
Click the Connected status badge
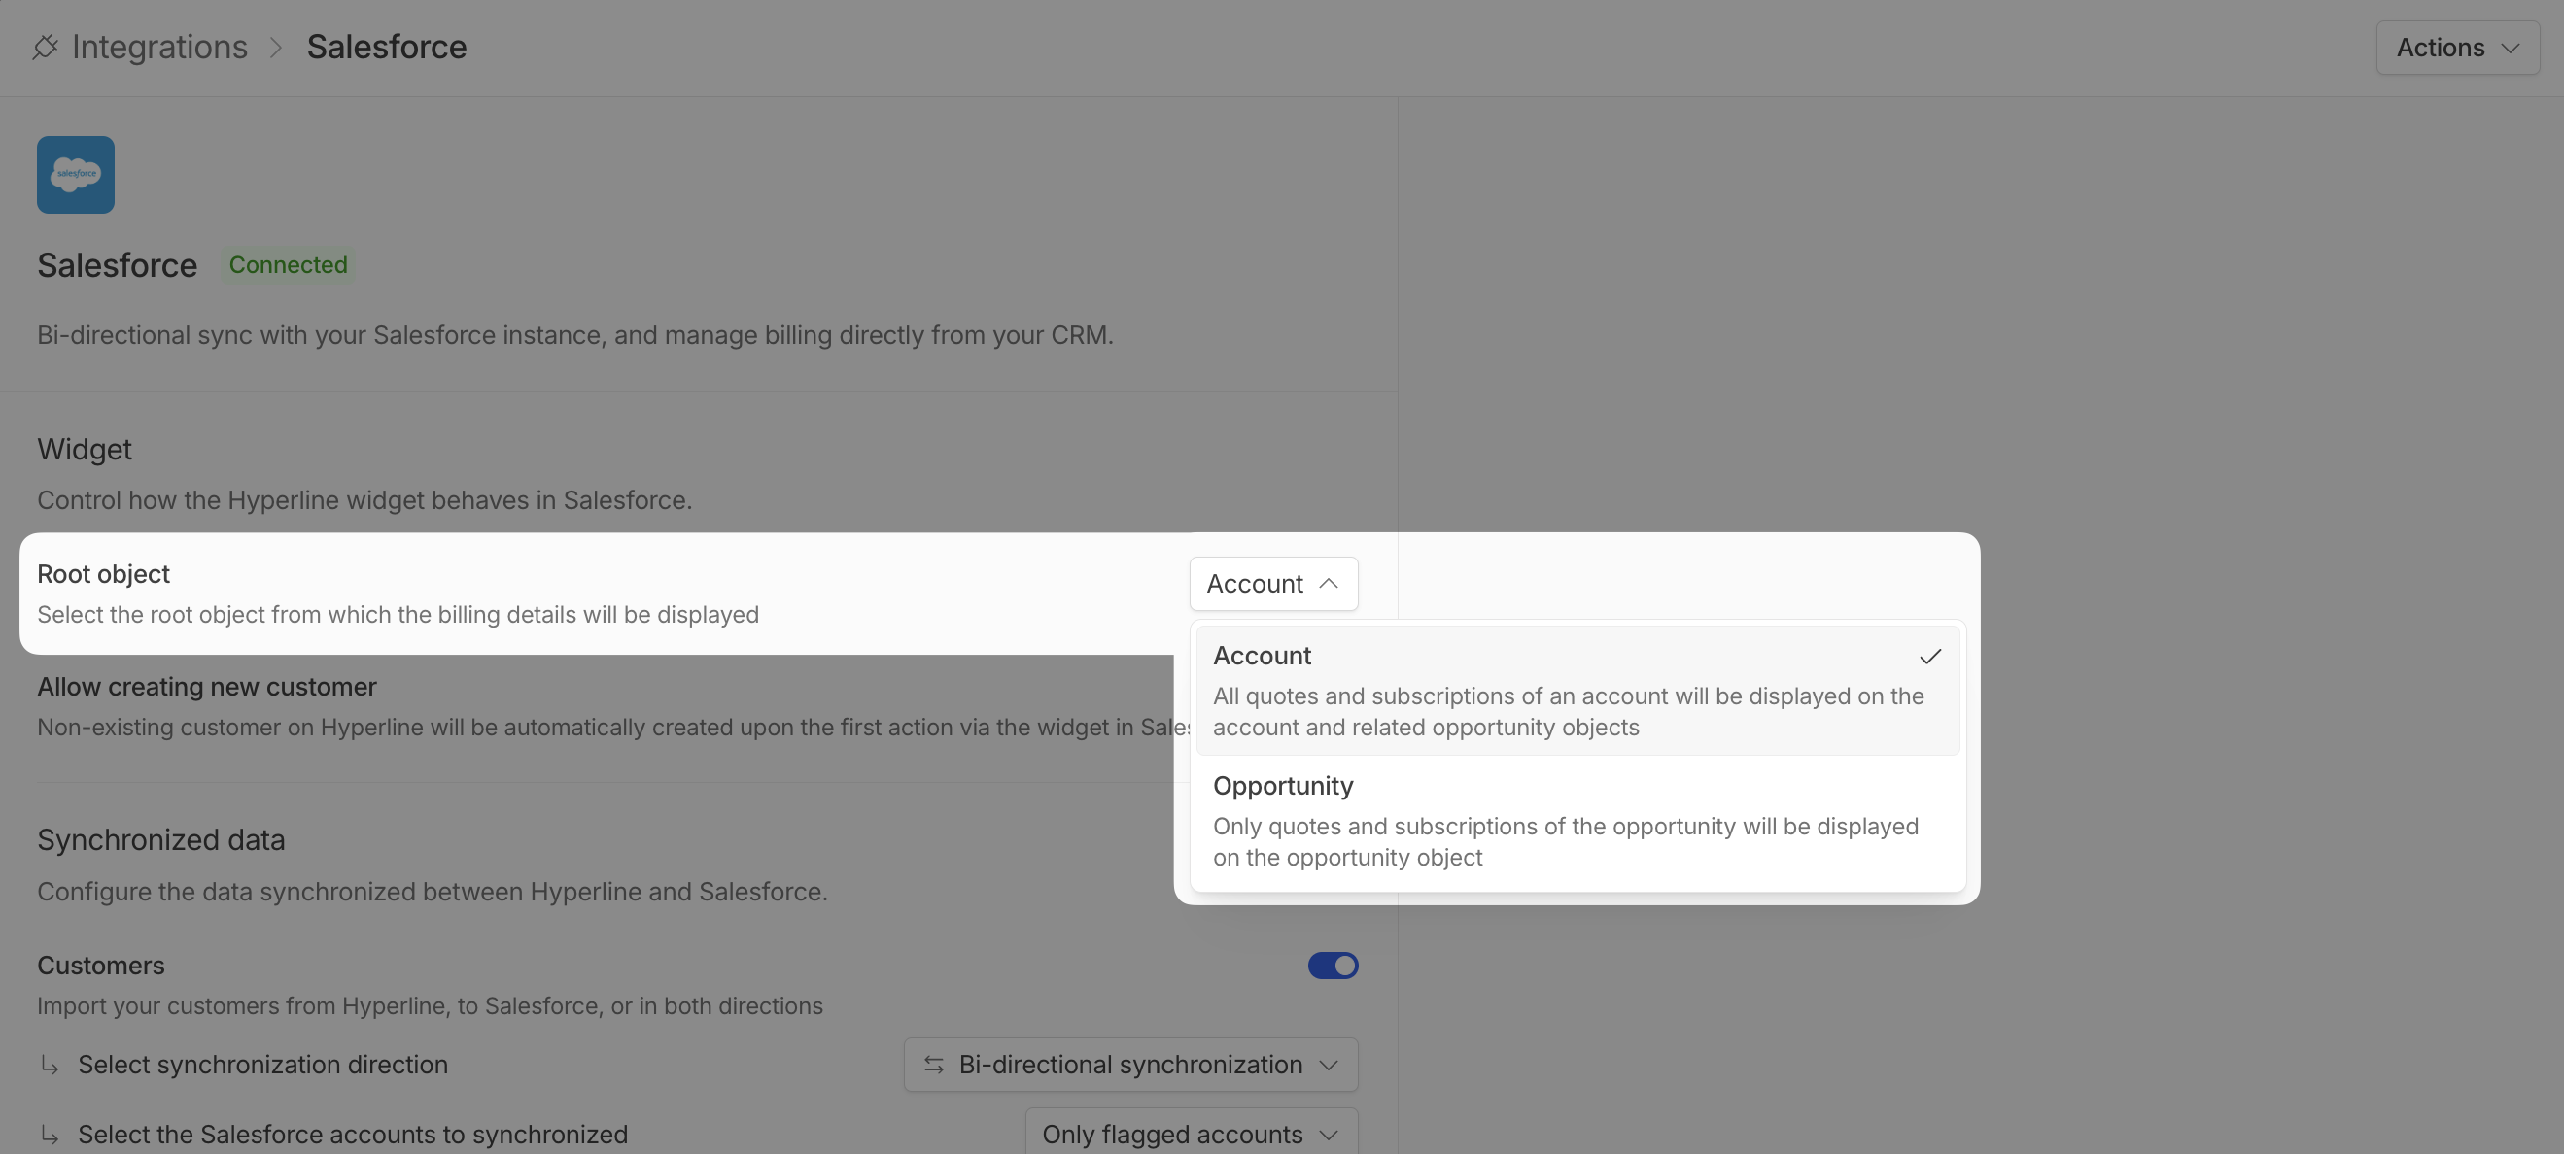(288, 264)
